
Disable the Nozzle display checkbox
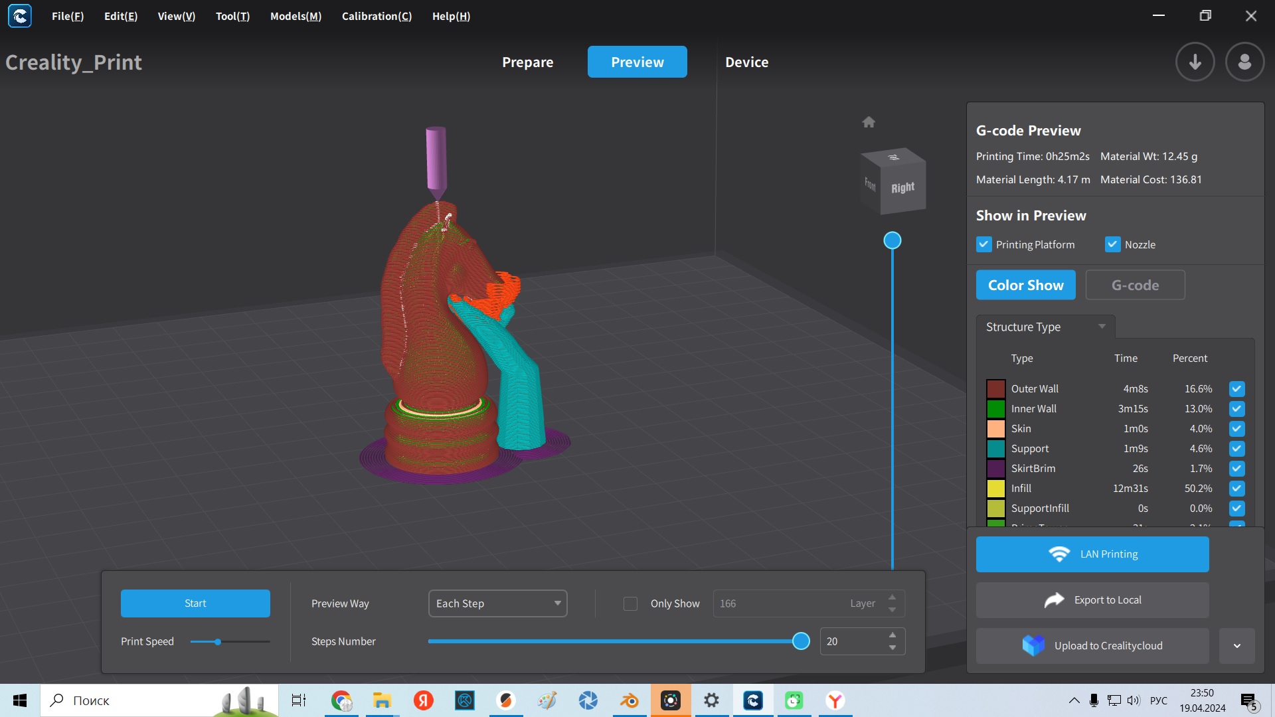[x=1112, y=244]
